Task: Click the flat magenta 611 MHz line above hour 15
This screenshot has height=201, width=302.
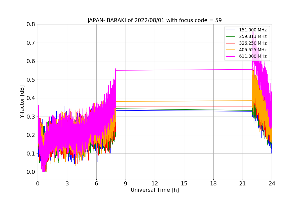Action: pos(184,70)
